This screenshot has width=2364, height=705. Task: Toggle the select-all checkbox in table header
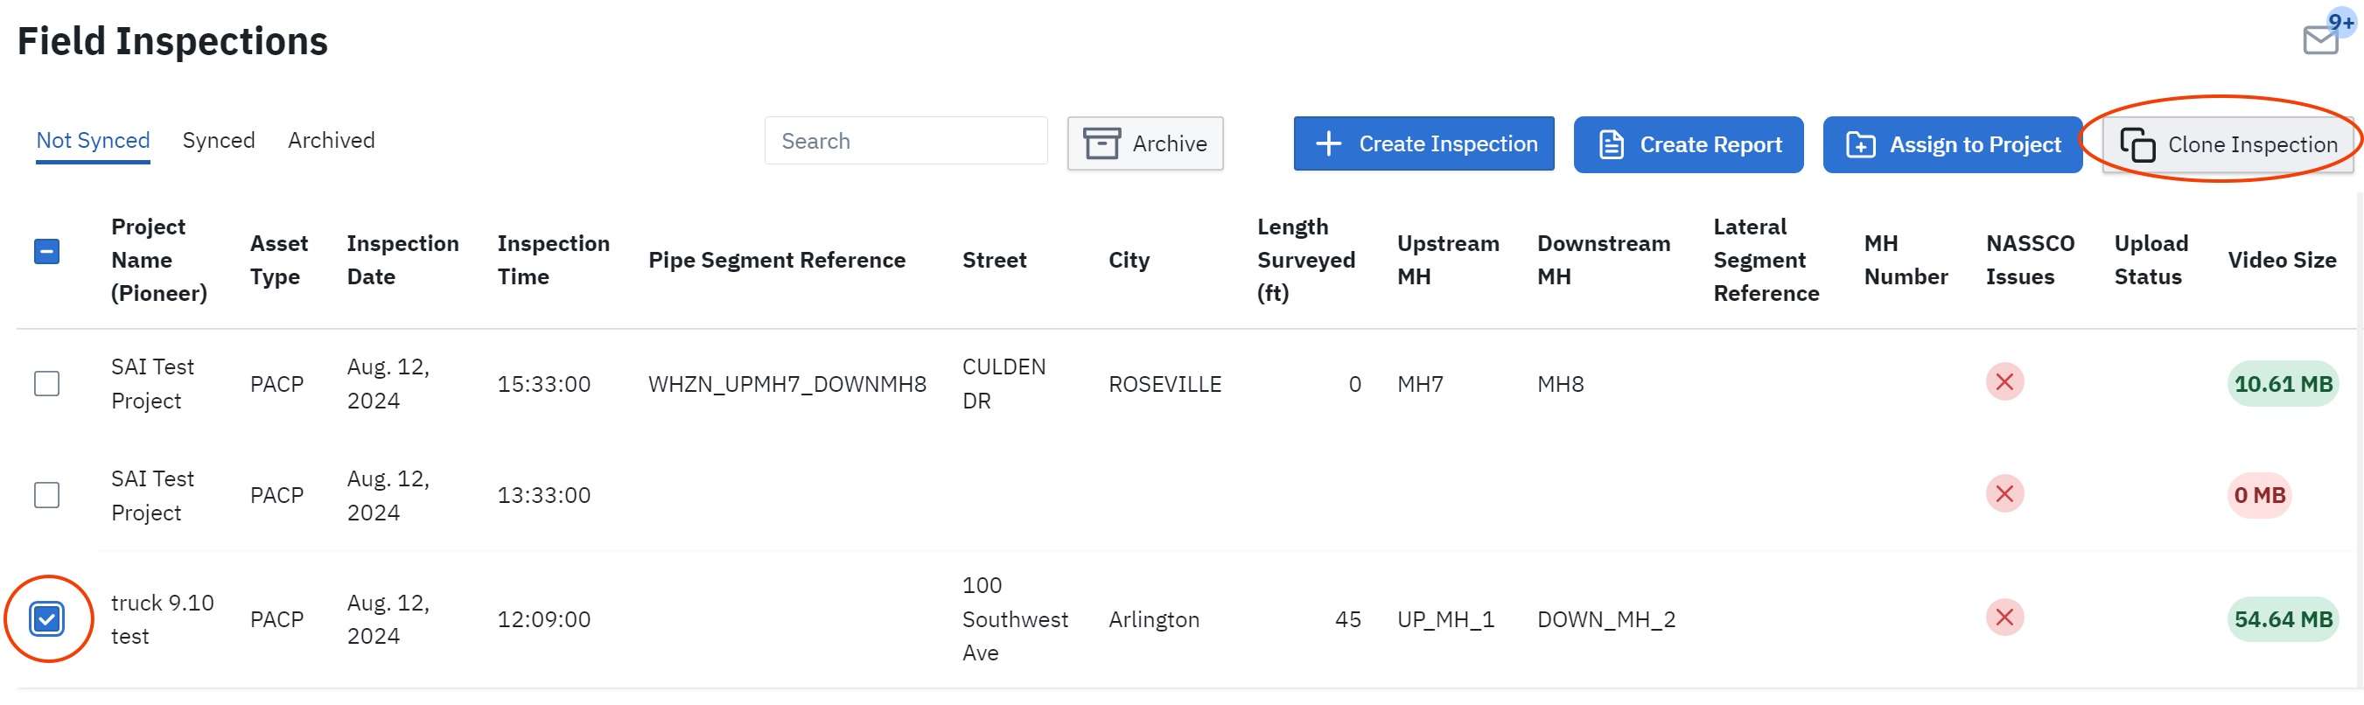[x=46, y=252]
